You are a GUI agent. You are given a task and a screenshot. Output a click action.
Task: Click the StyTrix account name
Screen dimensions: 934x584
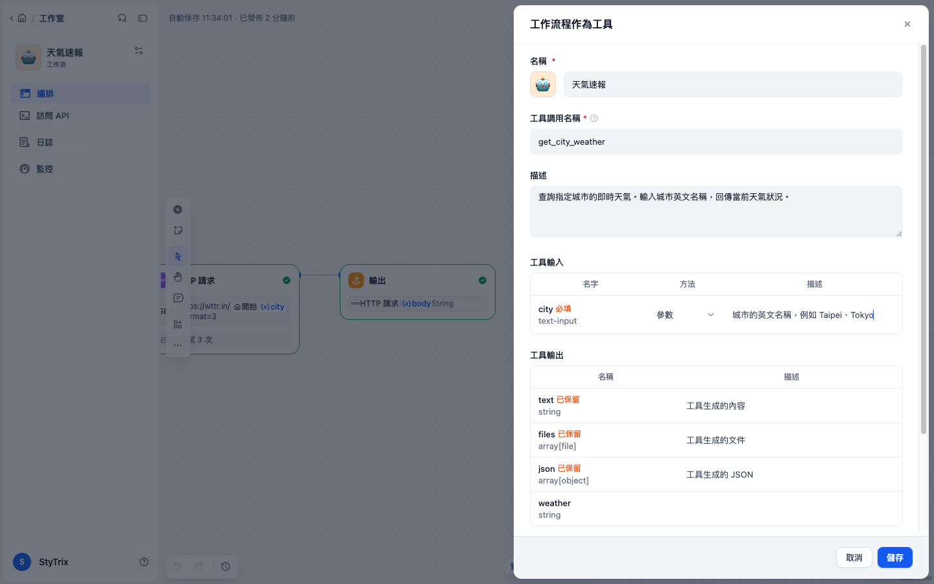pos(53,562)
